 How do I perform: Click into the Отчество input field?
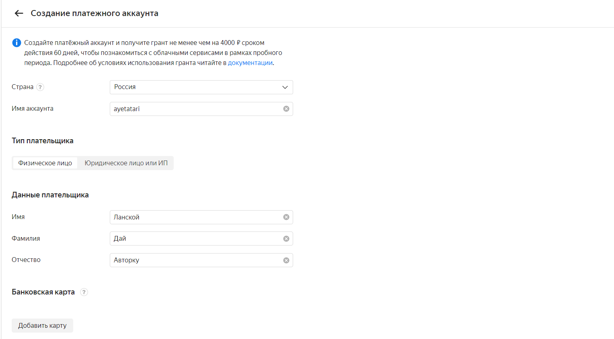[x=195, y=260]
